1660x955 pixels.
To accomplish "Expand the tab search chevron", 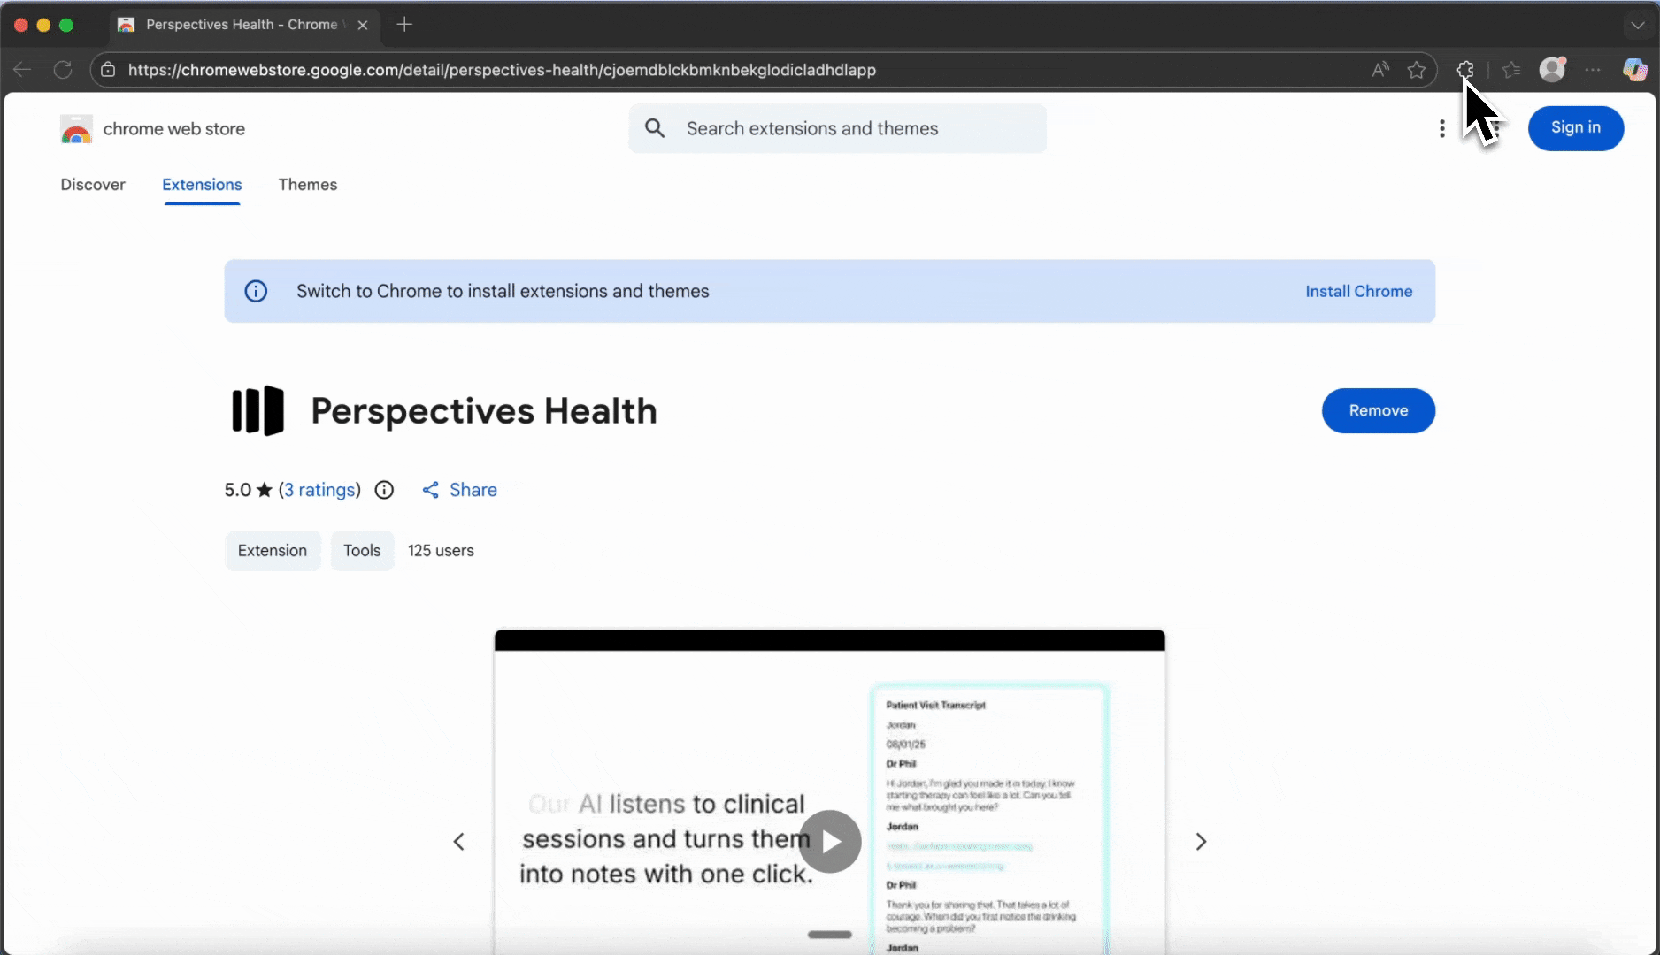I will (x=1637, y=25).
